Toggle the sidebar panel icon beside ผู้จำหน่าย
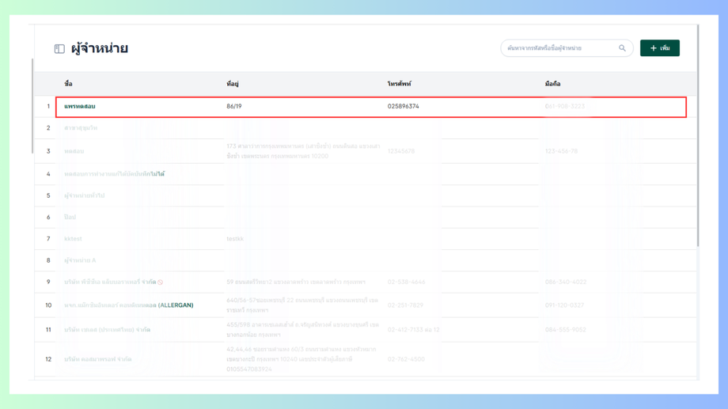Viewport: 728px width, 409px height. pos(59,49)
